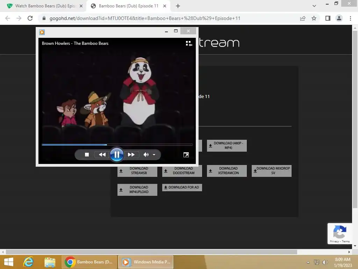Click Download DoodStream button
This screenshot has height=269, width=358.
coord(182,171)
